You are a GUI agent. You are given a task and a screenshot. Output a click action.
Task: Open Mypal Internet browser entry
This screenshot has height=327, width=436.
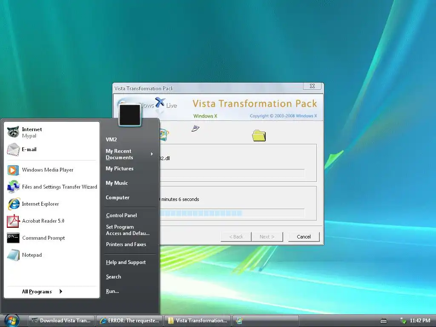pos(52,132)
